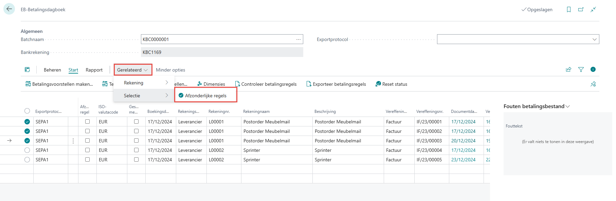
Task: Click the collapse page arrows icon
Action: pos(593,9)
